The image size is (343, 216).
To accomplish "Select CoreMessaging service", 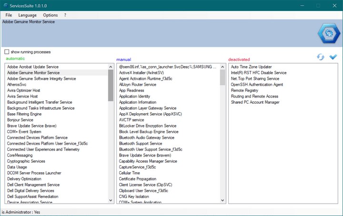I will pyautogui.click(x=20, y=155).
